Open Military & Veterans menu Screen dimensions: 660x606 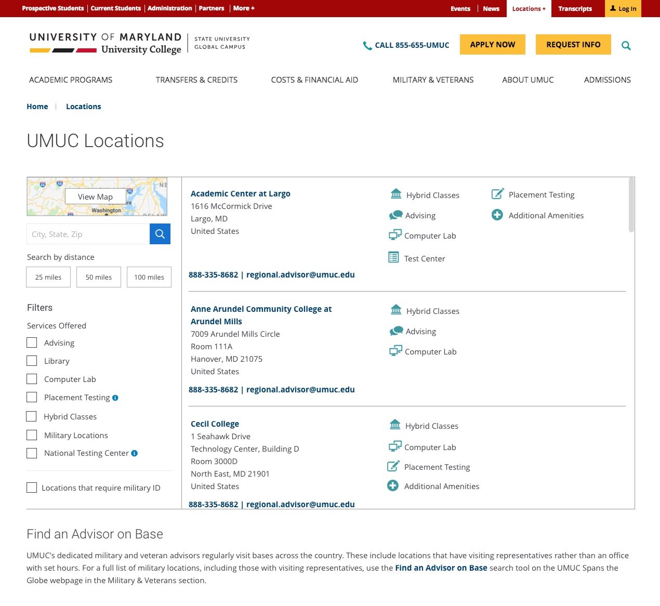coord(433,80)
